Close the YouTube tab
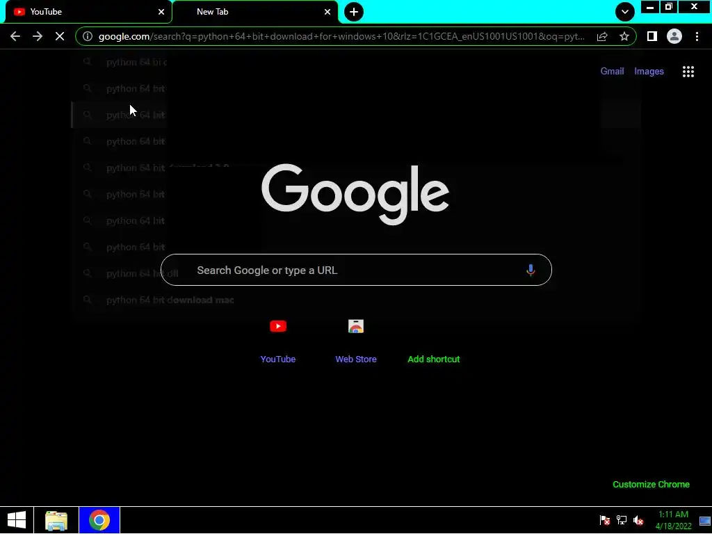The image size is (712, 534). (161, 12)
